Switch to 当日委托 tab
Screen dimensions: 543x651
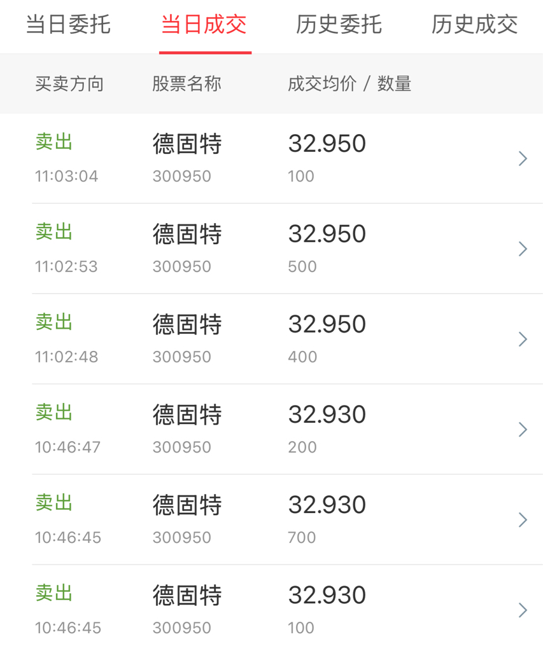[x=69, y=25]
